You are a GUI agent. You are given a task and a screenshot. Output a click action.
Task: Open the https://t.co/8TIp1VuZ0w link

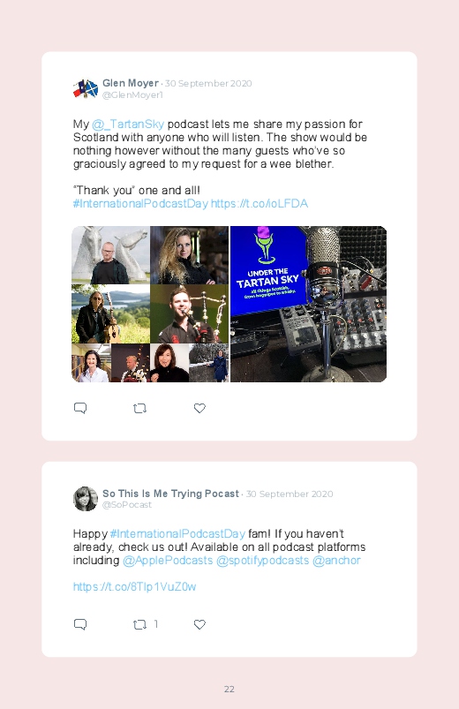[135, 586]
